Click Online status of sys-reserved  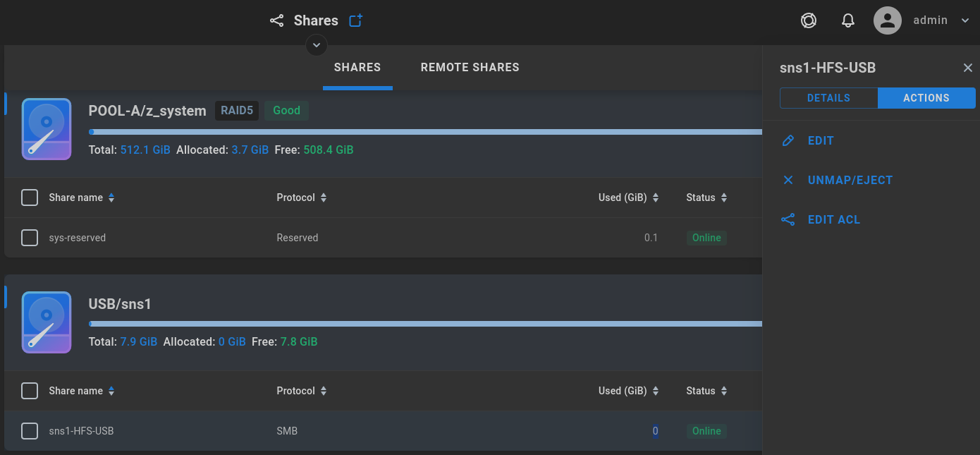[706, 238]
